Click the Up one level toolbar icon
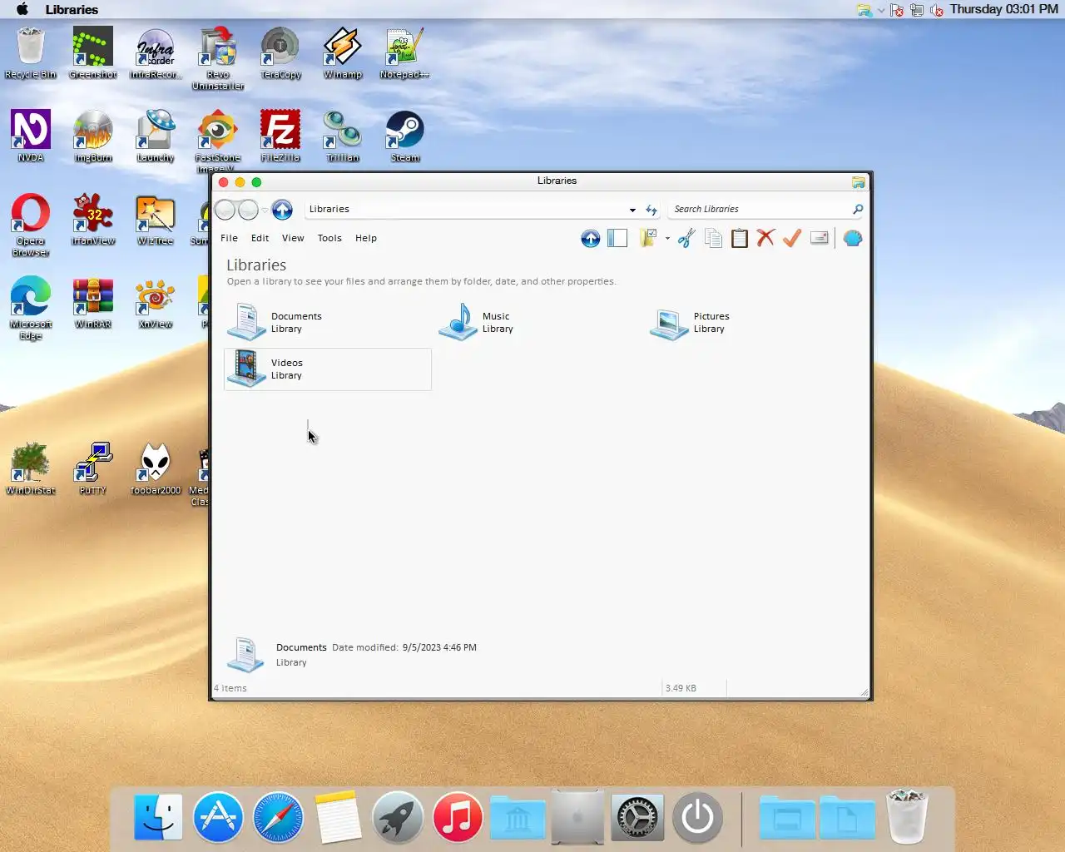 (590, 239)
